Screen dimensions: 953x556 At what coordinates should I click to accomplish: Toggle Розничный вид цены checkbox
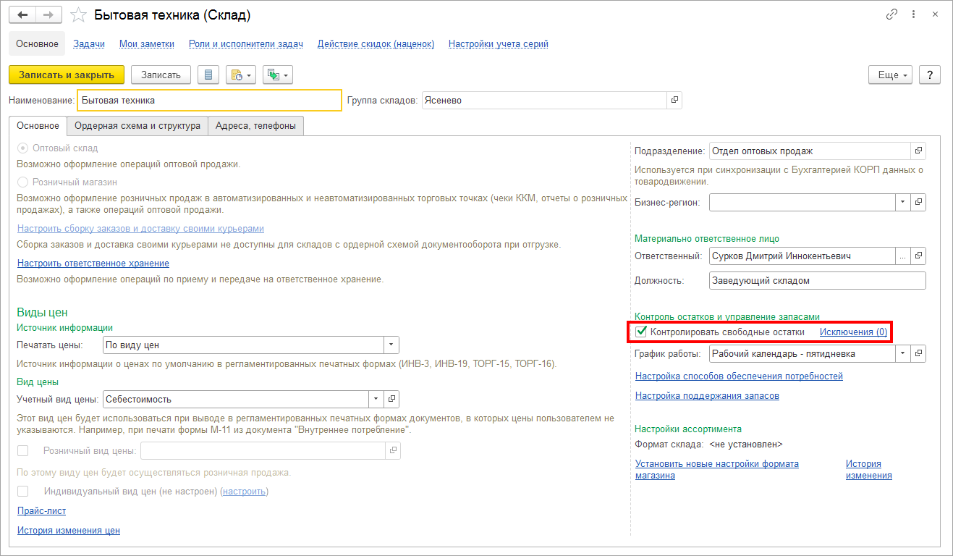[x=23, y=450]
